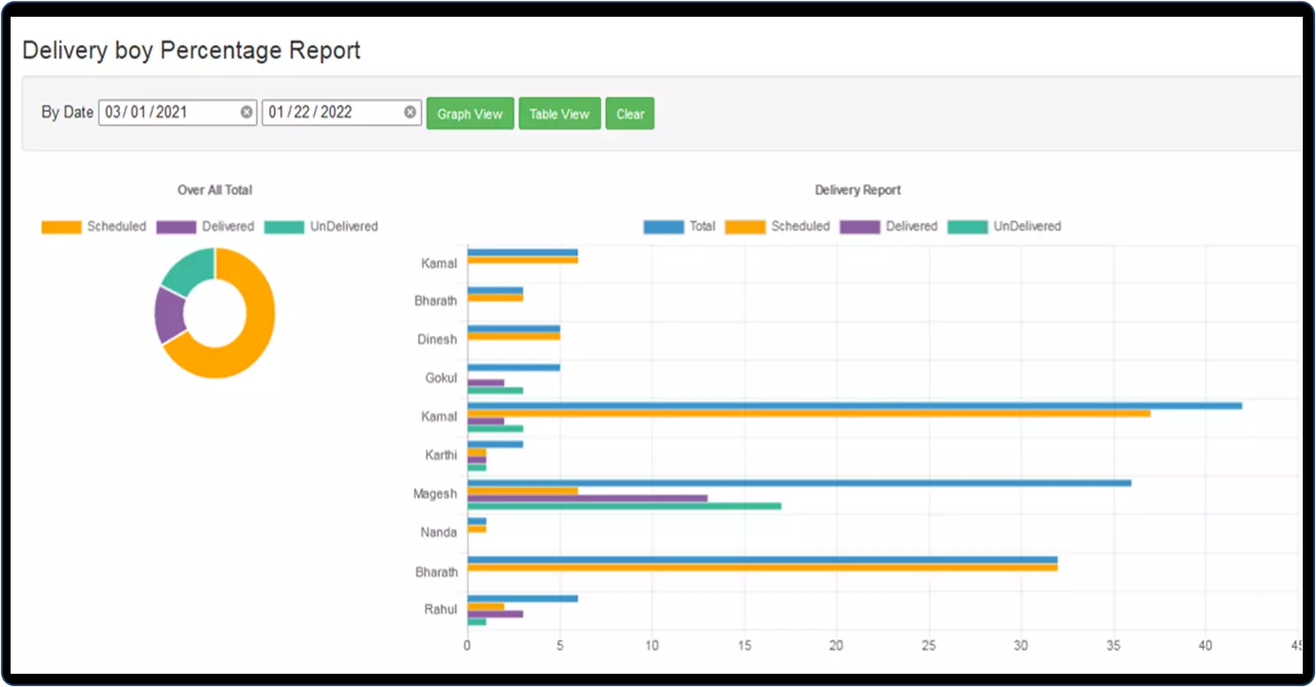Click Magesh's green UnDelivered bar

point(624,506)
